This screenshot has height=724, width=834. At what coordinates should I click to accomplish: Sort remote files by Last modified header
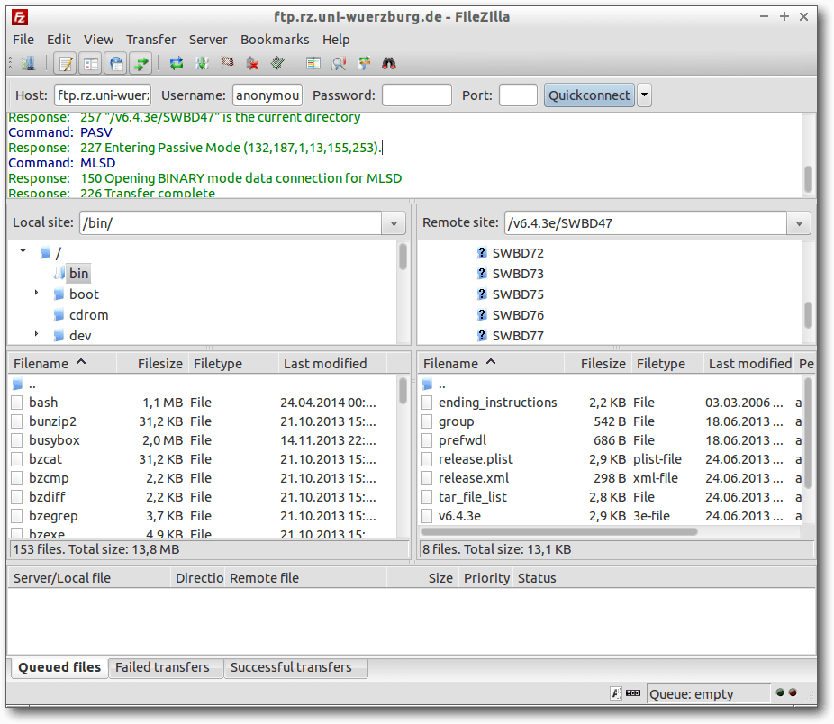[x=750, y=364]
